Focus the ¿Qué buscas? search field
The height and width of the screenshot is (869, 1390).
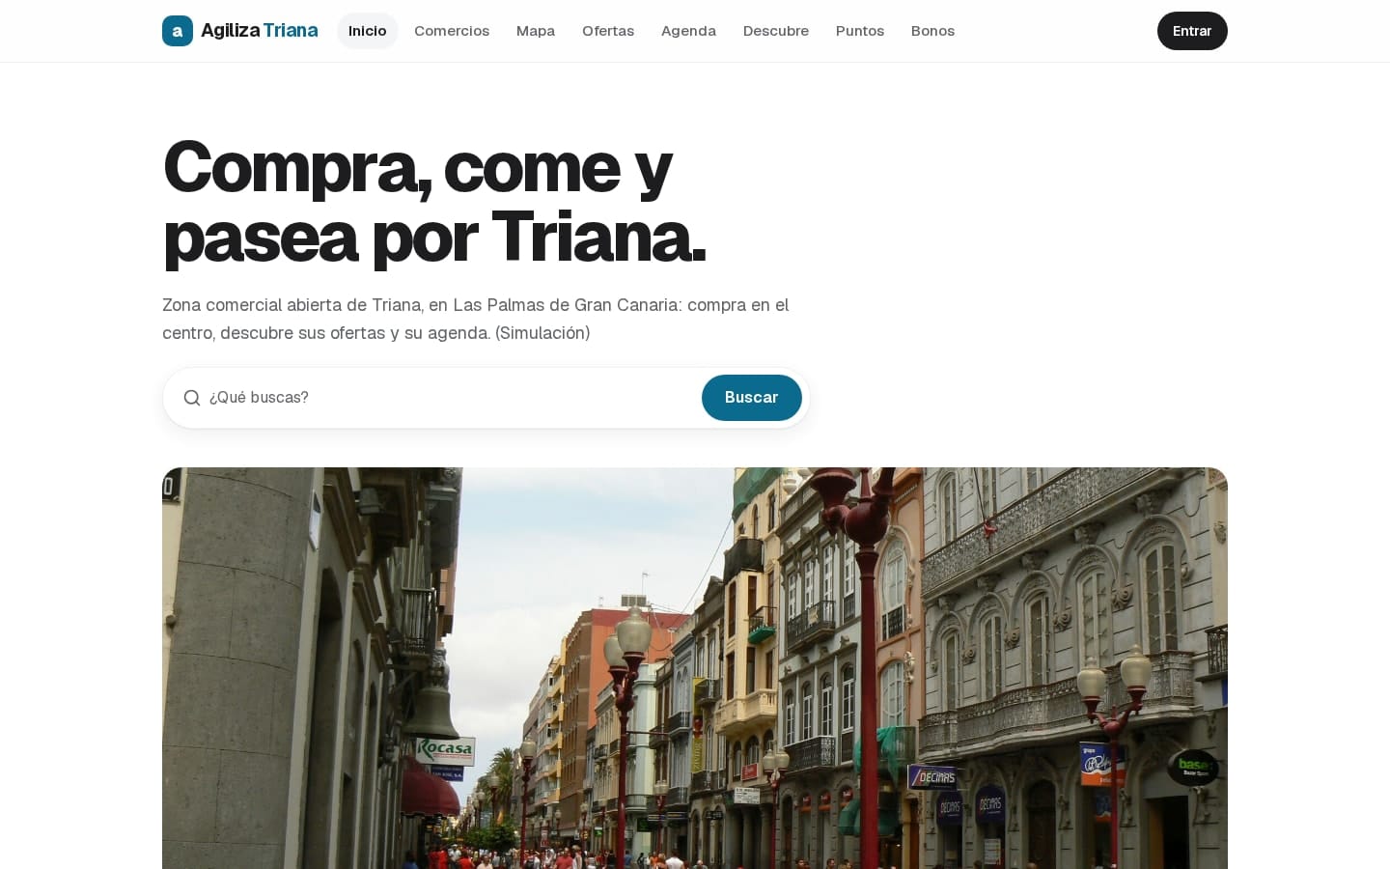point(450,398)
